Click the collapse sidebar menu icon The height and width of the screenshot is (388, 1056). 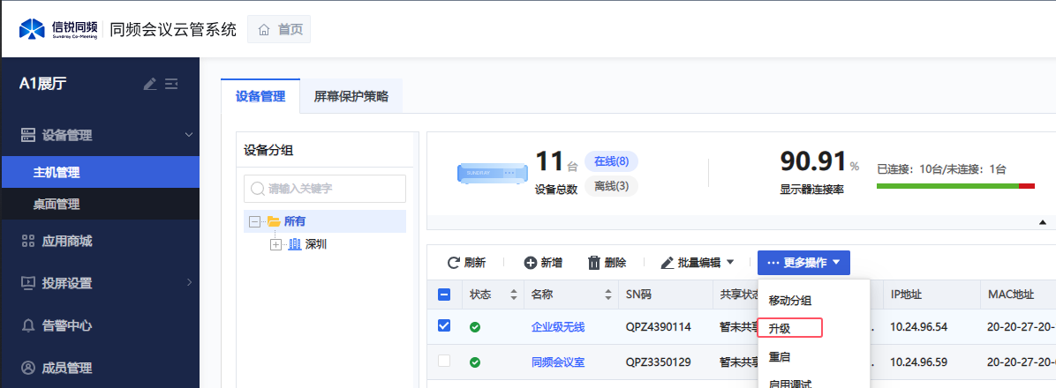171,84
